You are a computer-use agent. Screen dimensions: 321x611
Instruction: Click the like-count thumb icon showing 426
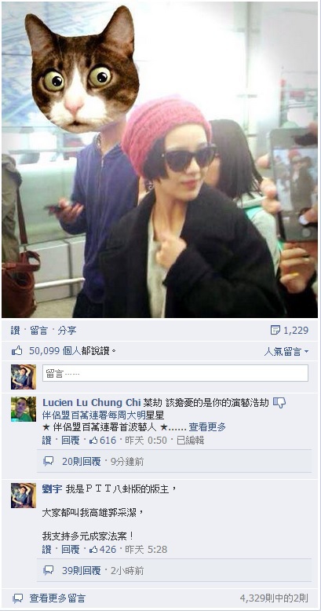click(93, 550)
